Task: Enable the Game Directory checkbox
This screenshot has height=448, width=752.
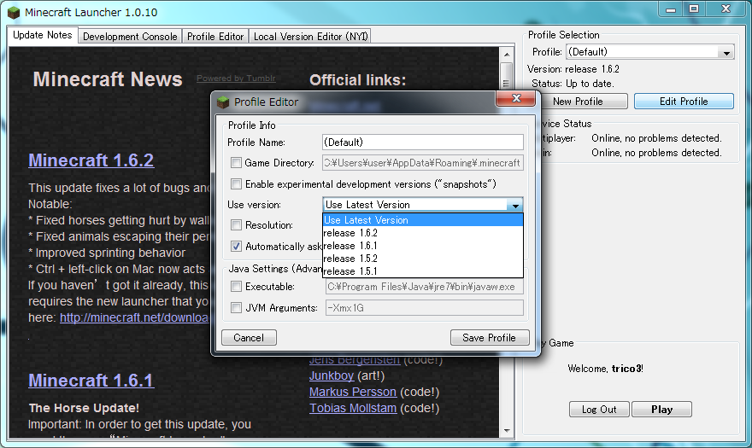Action: pyautogui.click(x=236, y=163)
